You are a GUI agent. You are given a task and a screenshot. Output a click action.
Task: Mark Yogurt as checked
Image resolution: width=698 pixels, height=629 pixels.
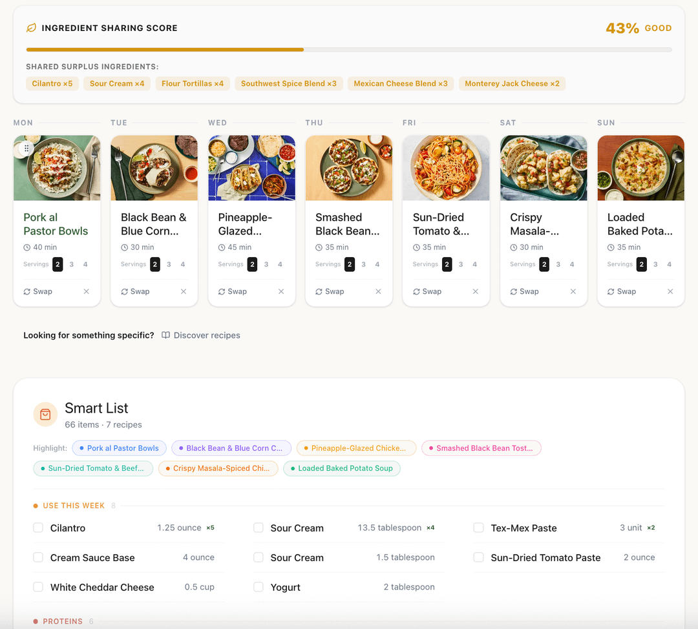(259, 587)
